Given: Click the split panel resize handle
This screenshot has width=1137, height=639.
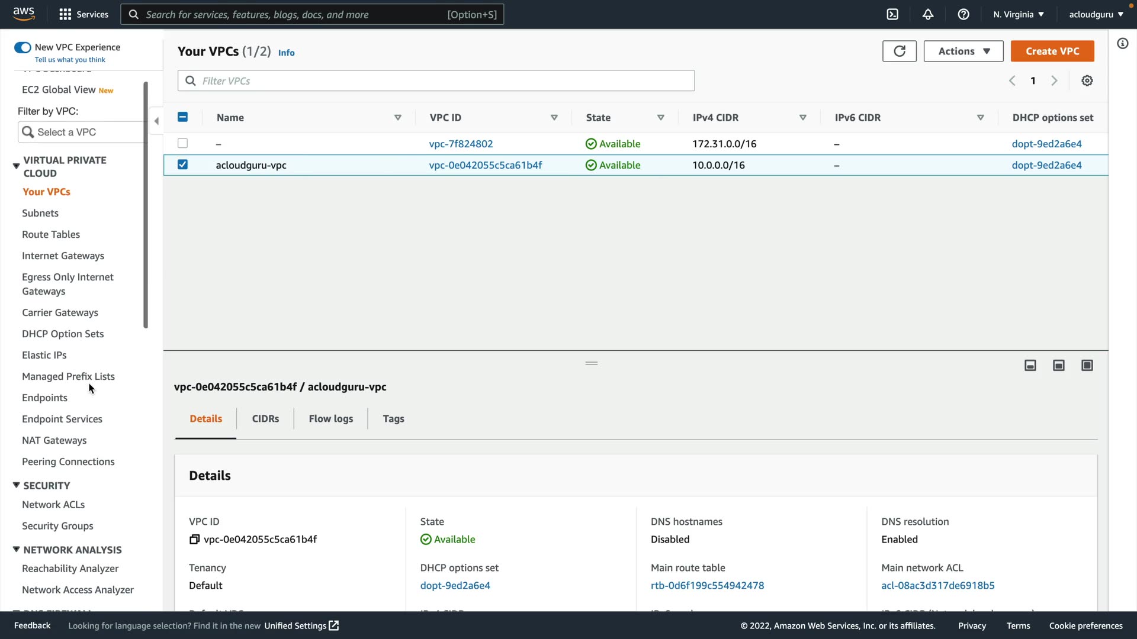Looking at the screenshot, I should pyautogui.click(x=591, y=363).
